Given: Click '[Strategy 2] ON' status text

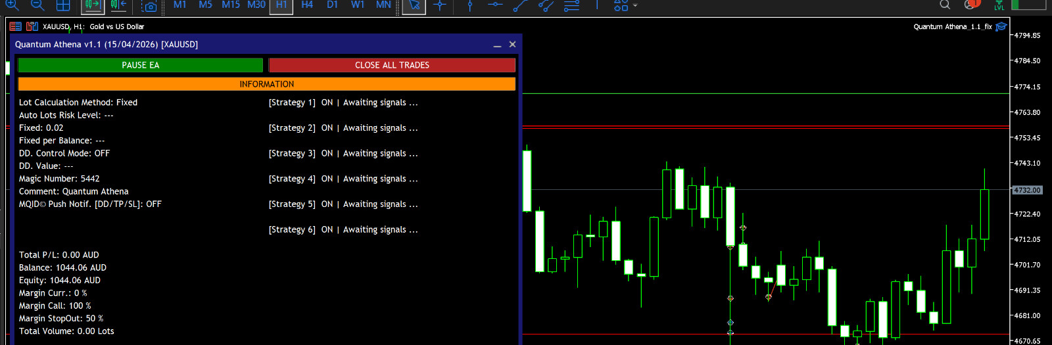Looking at the screenshot, I should click(301, 128).
